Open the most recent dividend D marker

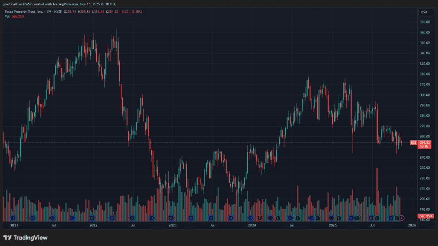(x=390, y=218)
